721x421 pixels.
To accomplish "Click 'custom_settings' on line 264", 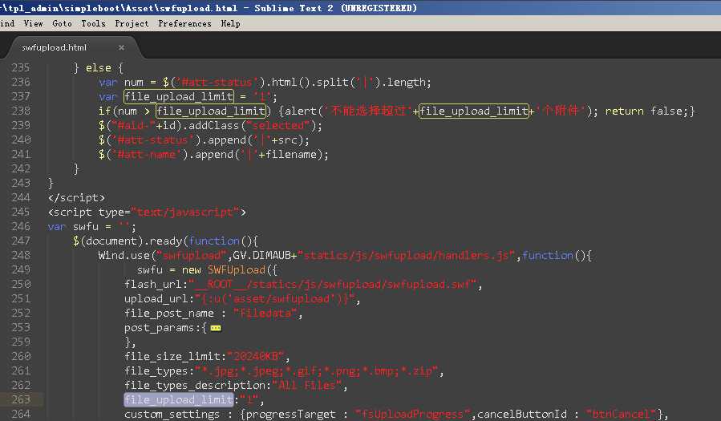I will click(x=172, y=415).
